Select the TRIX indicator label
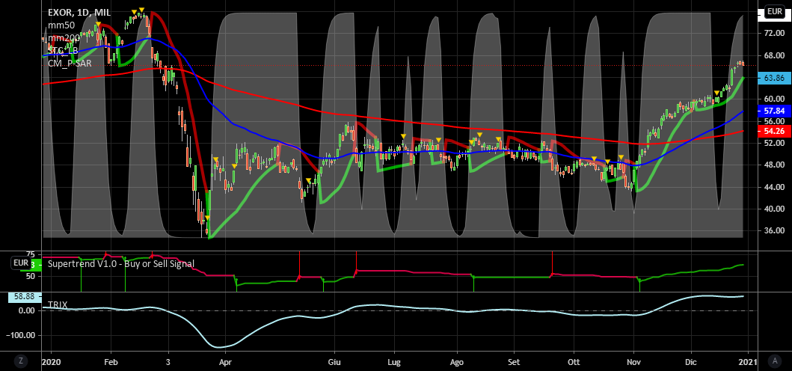 58,305
